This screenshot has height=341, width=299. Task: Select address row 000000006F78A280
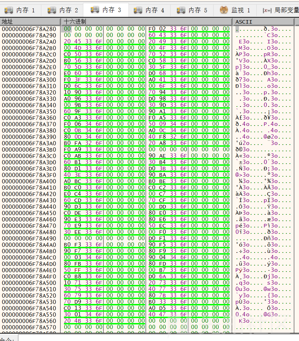tap(29, 29)
